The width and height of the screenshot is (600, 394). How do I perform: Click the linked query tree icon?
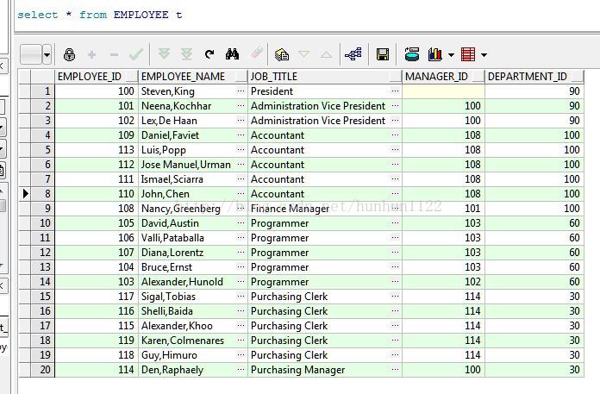click(353, 54)
